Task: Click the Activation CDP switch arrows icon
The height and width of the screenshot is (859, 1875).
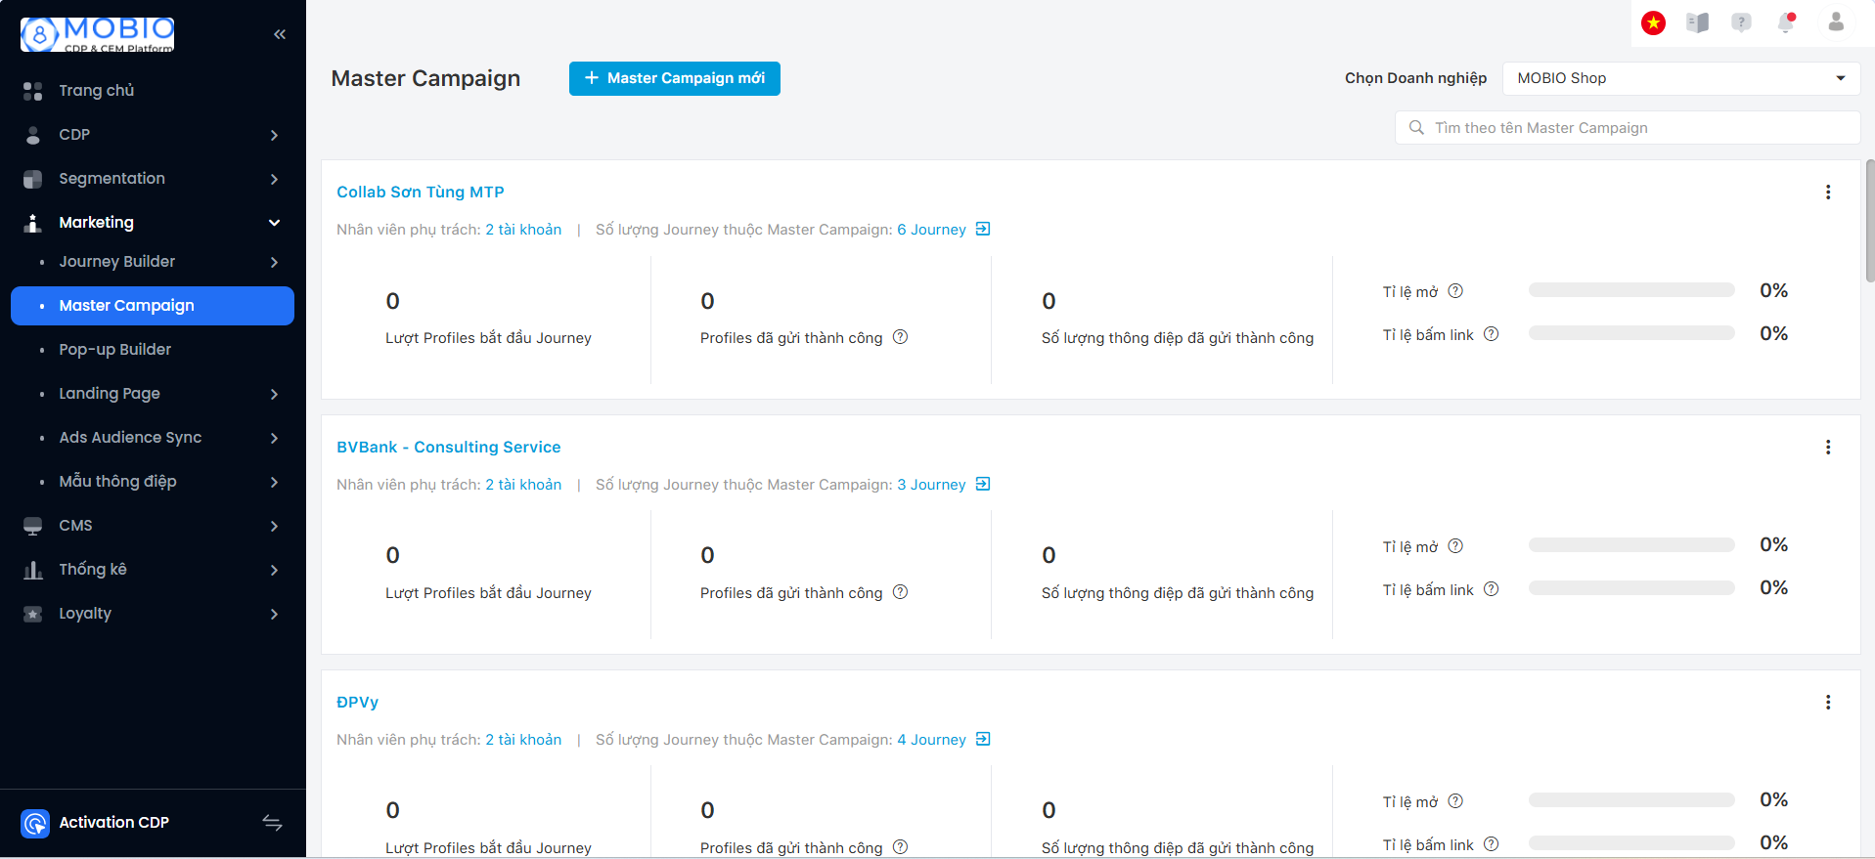Action: pyautogui.click(x=273, y=823)
